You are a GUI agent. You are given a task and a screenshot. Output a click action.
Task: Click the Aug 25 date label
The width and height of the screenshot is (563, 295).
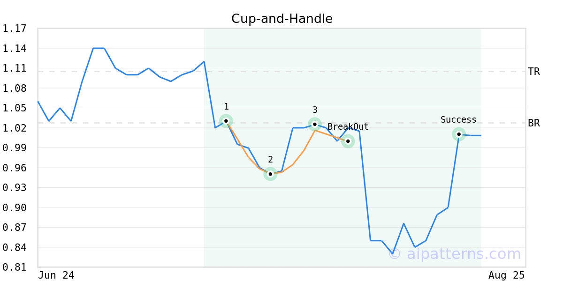tap(507, 275)
